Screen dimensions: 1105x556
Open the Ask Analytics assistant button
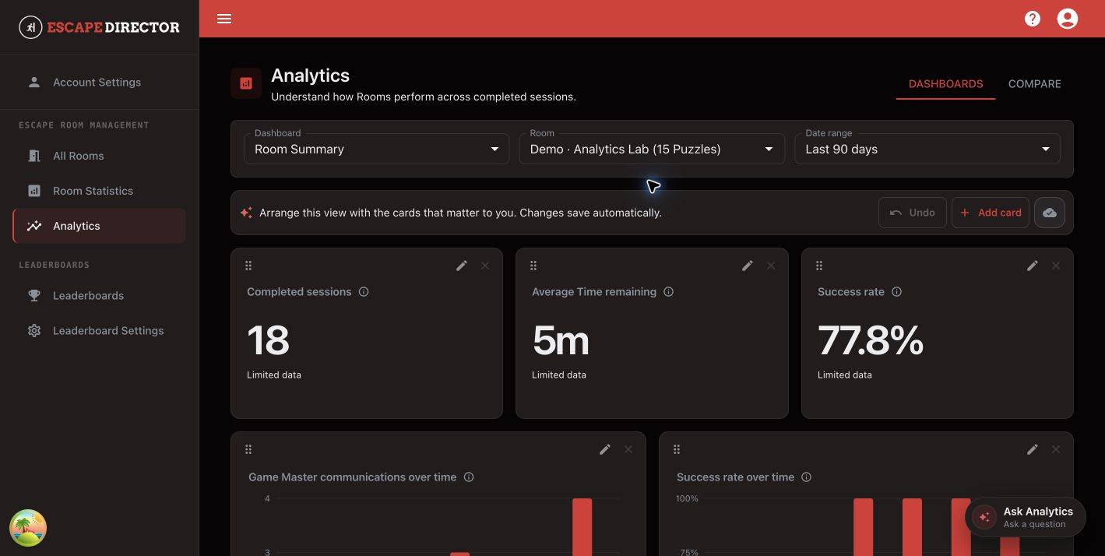(1026, 517)
